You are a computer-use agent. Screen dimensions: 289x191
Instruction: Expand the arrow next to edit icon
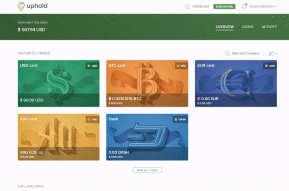(x=276, y=53)
